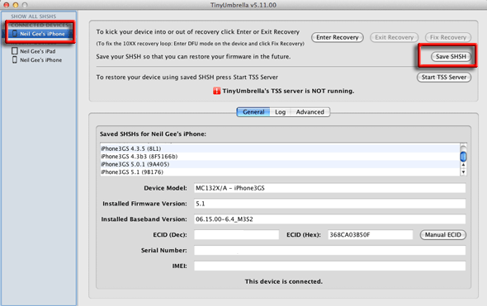Click the "TSS server is NOT running" message
This screenshot has height=306, width=487.
[288, 91]
